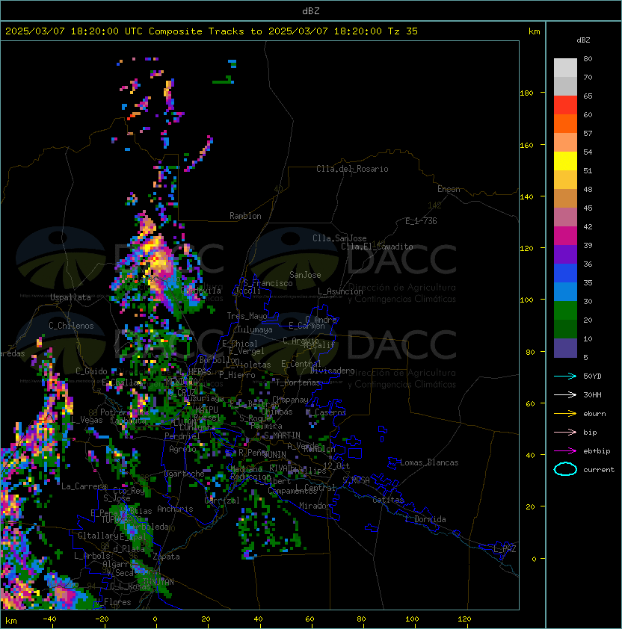Screen dimensions: 622x629
Task: Select the pink bip arrow in the legend
Action: pos(565,432)
